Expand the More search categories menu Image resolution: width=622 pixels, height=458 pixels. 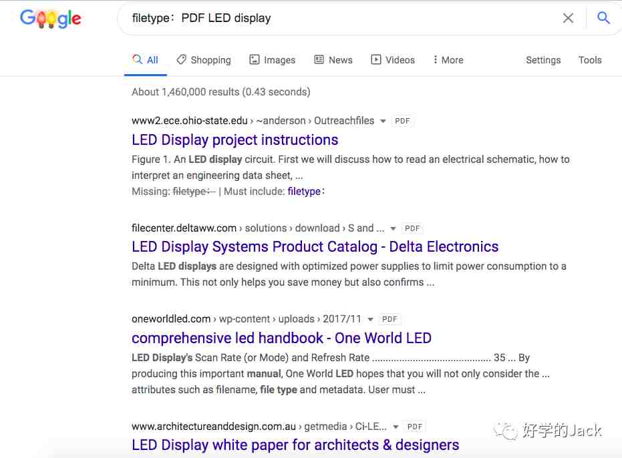(448, 60)
